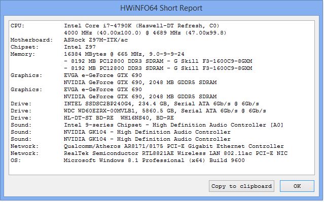Click the '4000 MHz (40.00x100.0)' clock line
Viewport: 324px width, 202px height.
coord(145,33)
